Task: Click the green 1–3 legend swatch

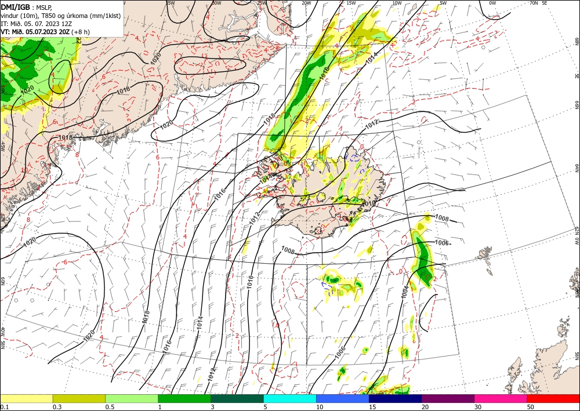Action: tap(184, 398)
